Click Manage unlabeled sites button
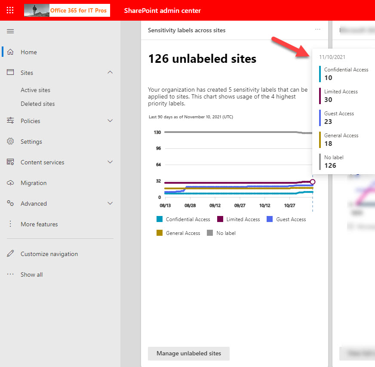 click(x=188, y=353)
